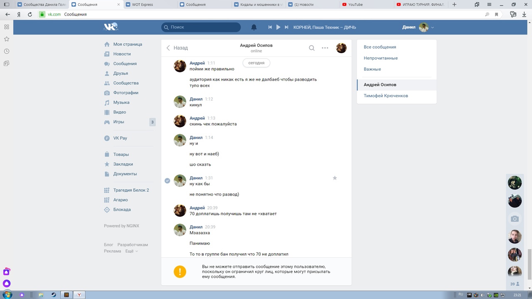Image resolution: width=532 pixels, height=299 pixels.
Task: Skip to the next music track
Action: tap(286, 27)
